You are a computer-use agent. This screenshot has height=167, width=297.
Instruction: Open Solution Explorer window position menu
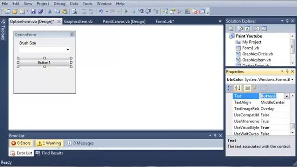(x=282, y=21)
